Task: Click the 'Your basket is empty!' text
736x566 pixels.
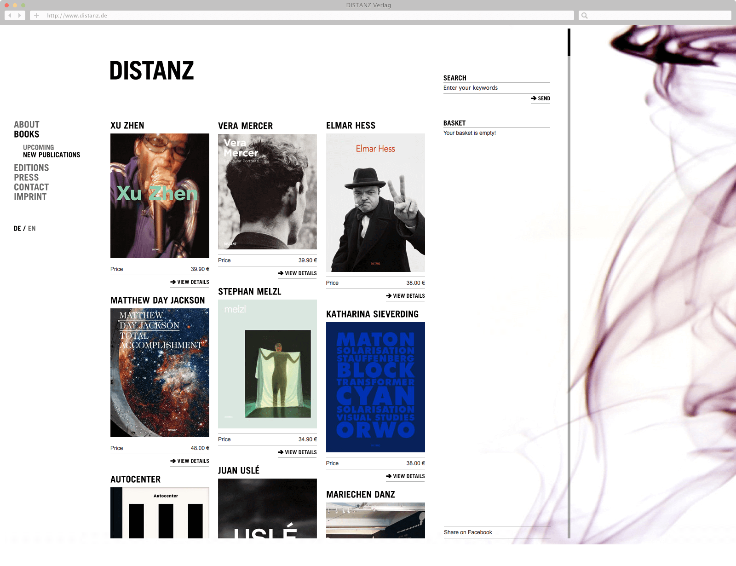Action: click(x=470, y=133)
